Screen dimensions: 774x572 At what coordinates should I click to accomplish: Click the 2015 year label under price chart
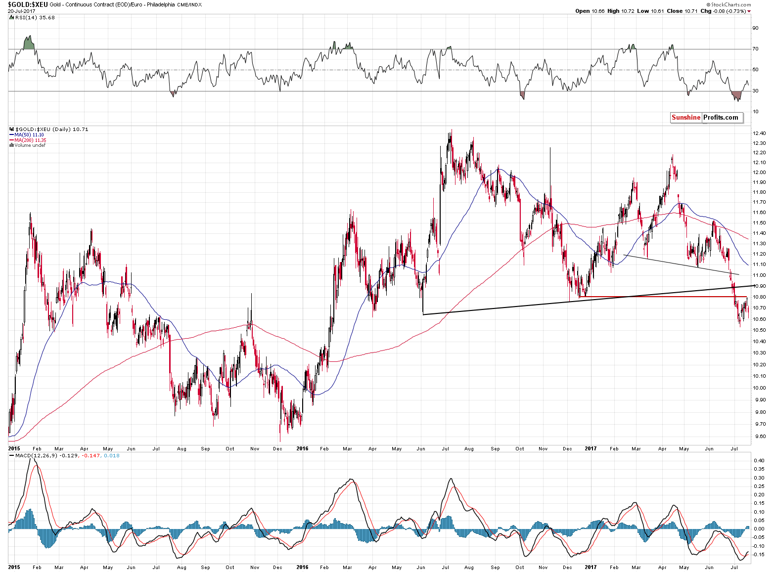(x=14, y=449)
